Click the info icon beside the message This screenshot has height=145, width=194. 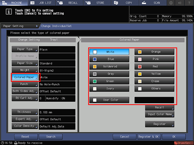9,12
